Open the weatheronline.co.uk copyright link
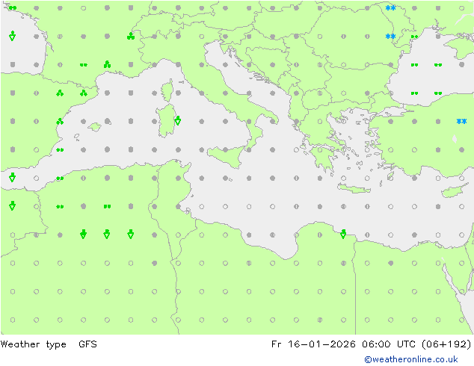The width and height of the screenshot is (474, 366). [411, 359]
